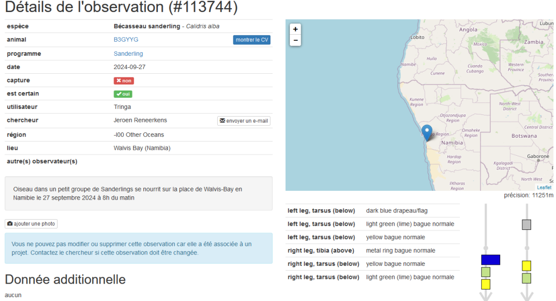Select the dark blue flag swatch
The width and height of the screenshot is (556, 301).
(490, 260)
